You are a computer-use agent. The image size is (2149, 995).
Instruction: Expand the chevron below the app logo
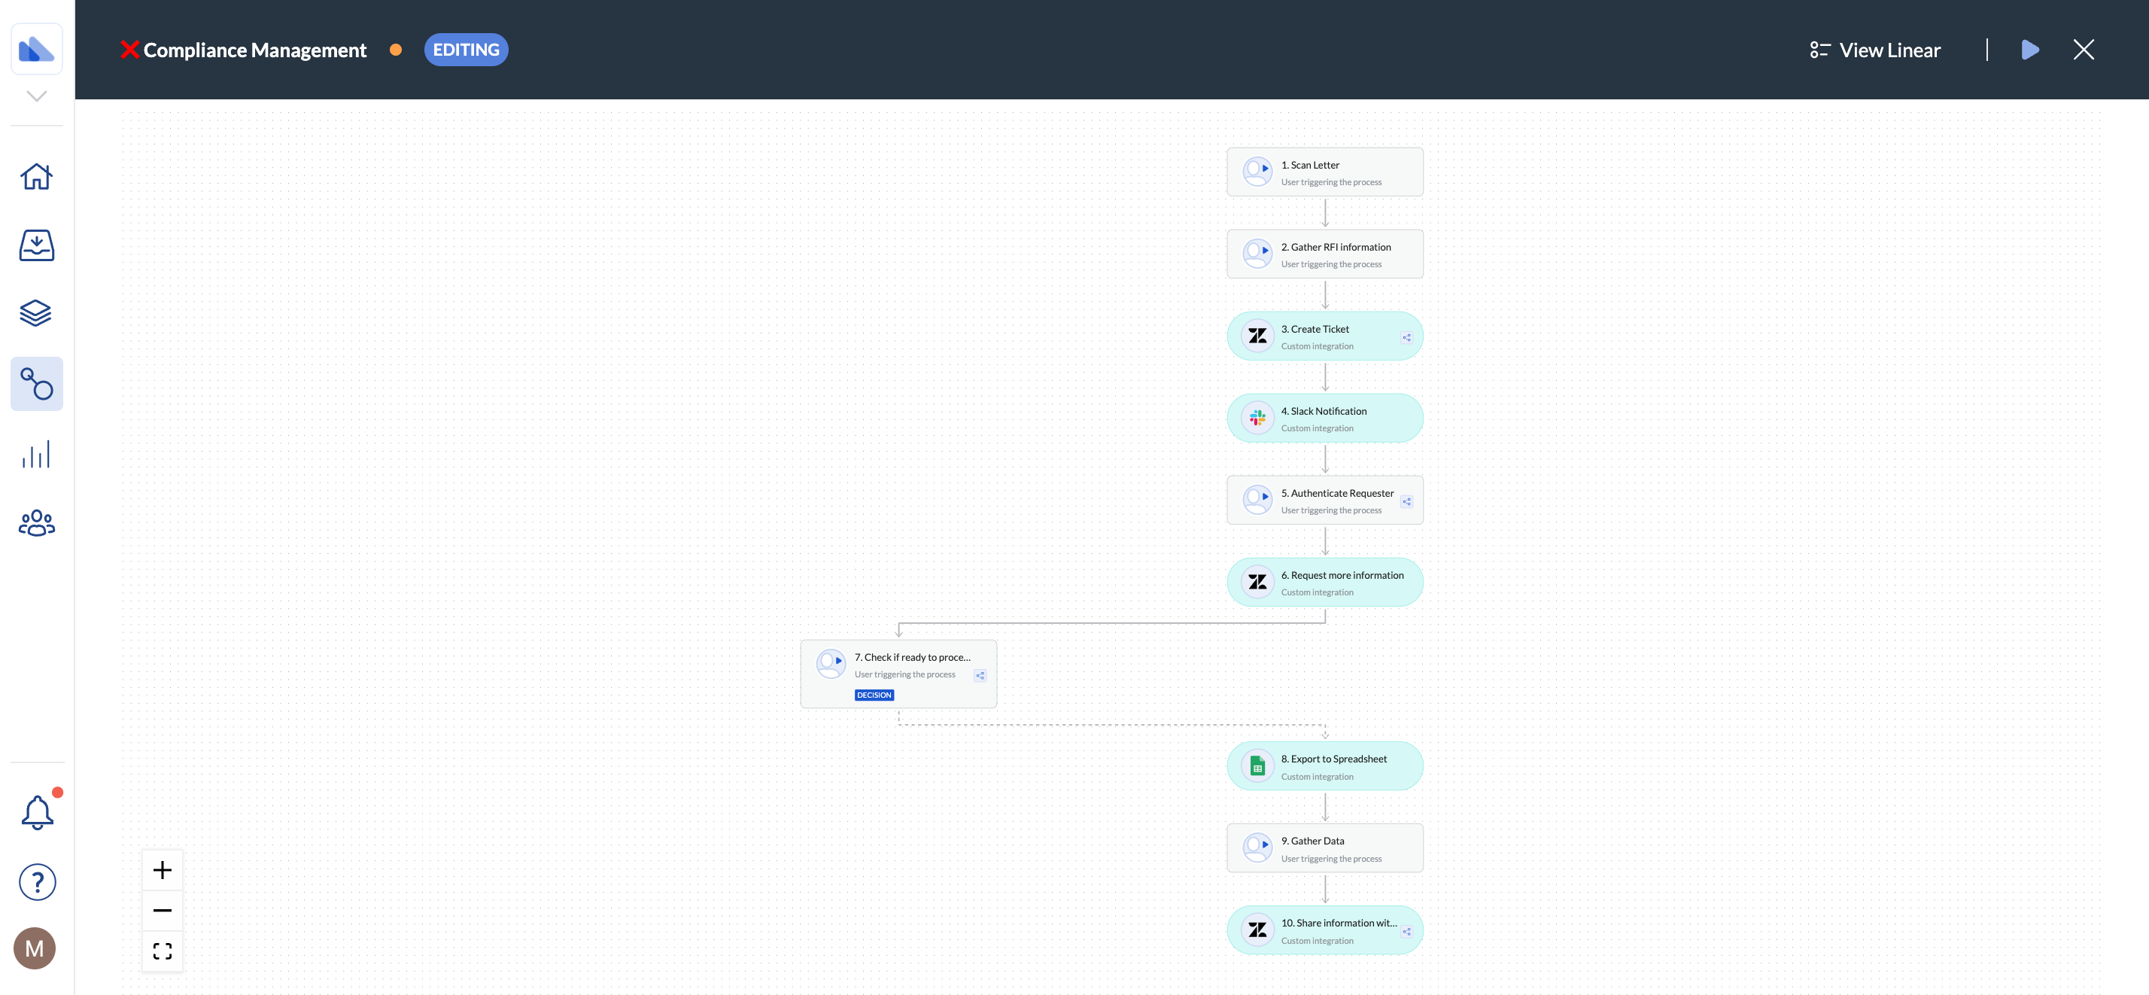click(x=37, y=96)
